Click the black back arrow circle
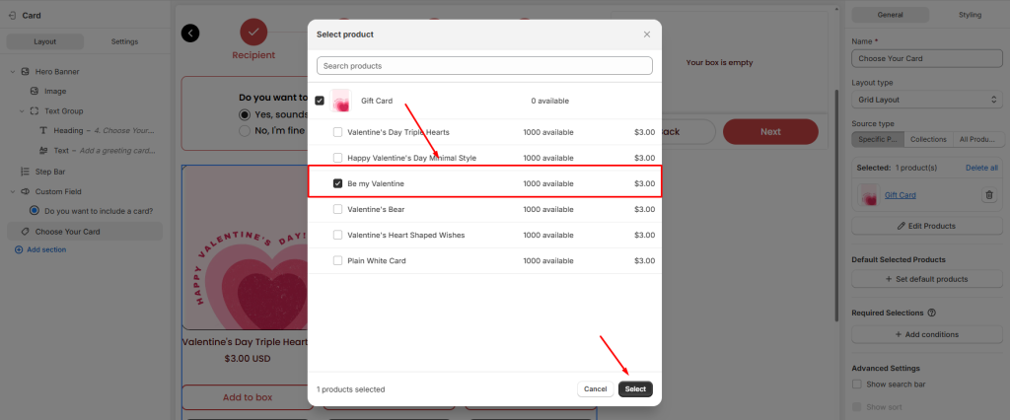This screenshot has height=420, width=1010. point(190,34)
